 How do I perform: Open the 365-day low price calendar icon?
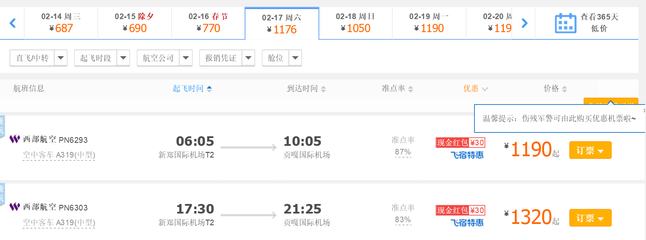coord(565,23)
